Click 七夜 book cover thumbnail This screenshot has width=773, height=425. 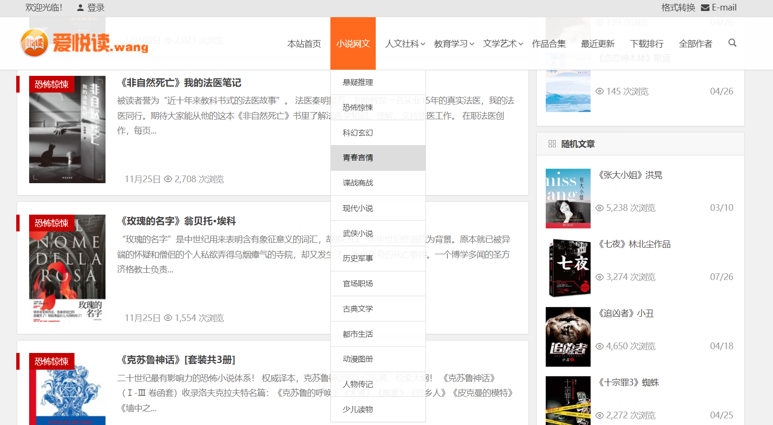(568, 268)
